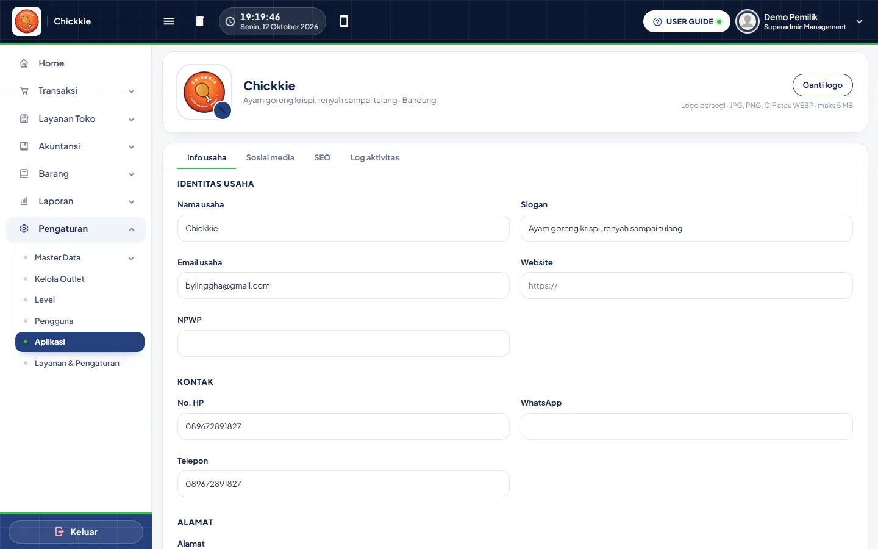Click the Nama usaha input field
This screenshot has width=878, height=549.
coord(343,228)
